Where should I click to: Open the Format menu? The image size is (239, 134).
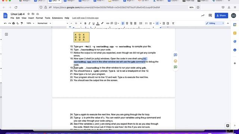[39, 18]
